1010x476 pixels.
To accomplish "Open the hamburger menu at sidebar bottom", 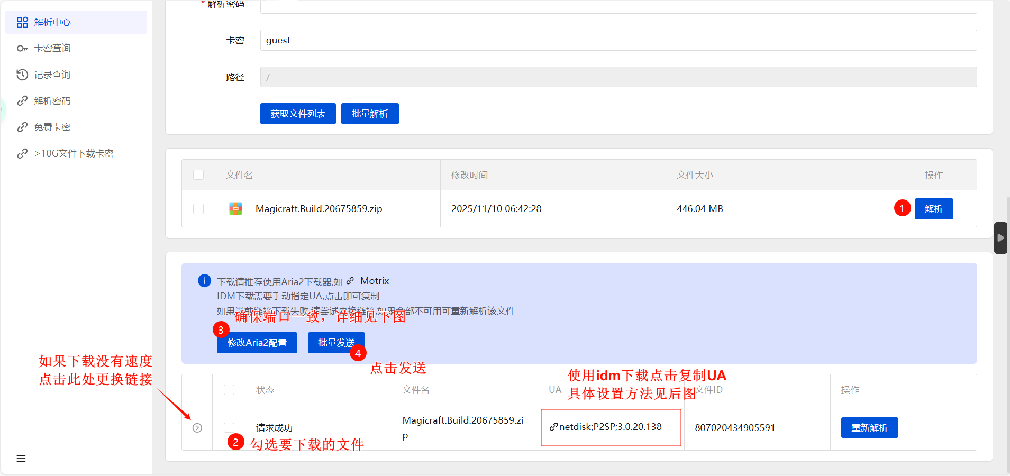I will coord(21,458).
